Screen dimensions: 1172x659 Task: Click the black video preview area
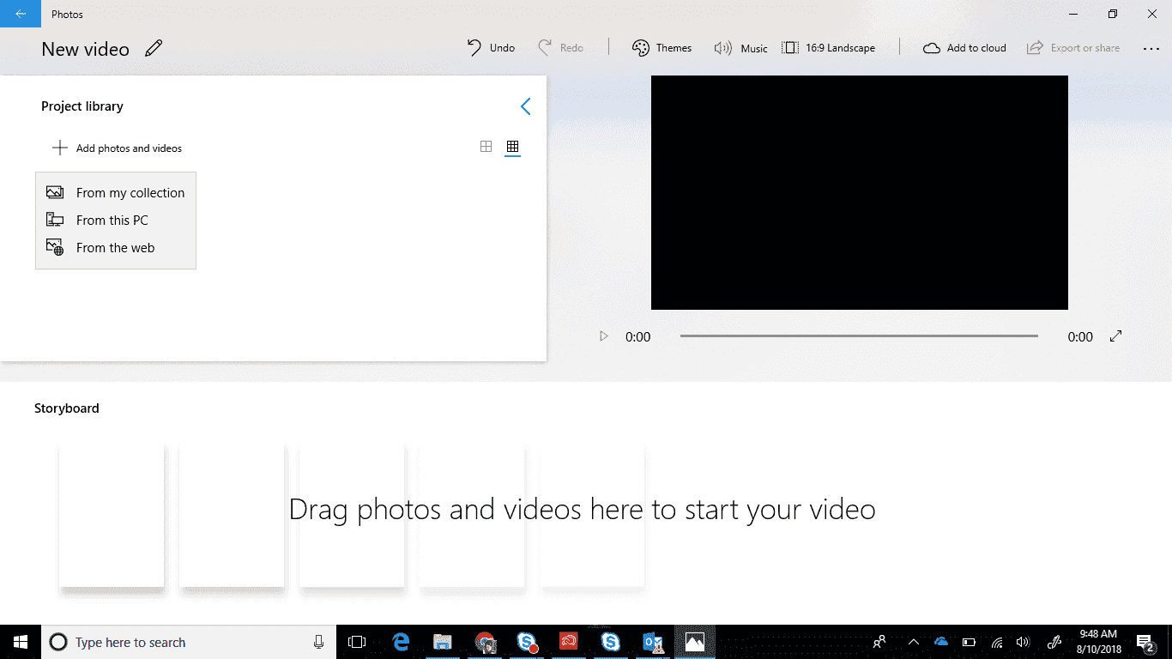860,192
